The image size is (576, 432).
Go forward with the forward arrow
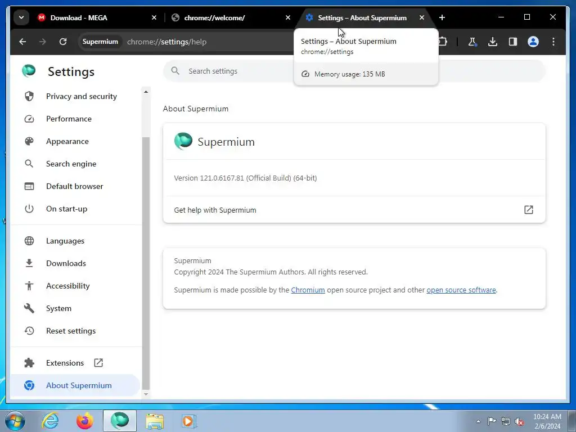(x=43, y=42)
